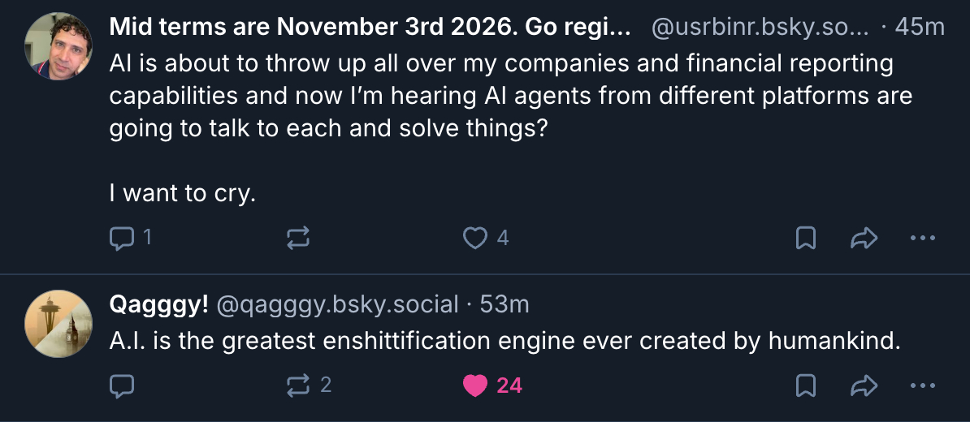Bookmark the usrbinr post
The image size is (970, 422).
tap(805, 238)
